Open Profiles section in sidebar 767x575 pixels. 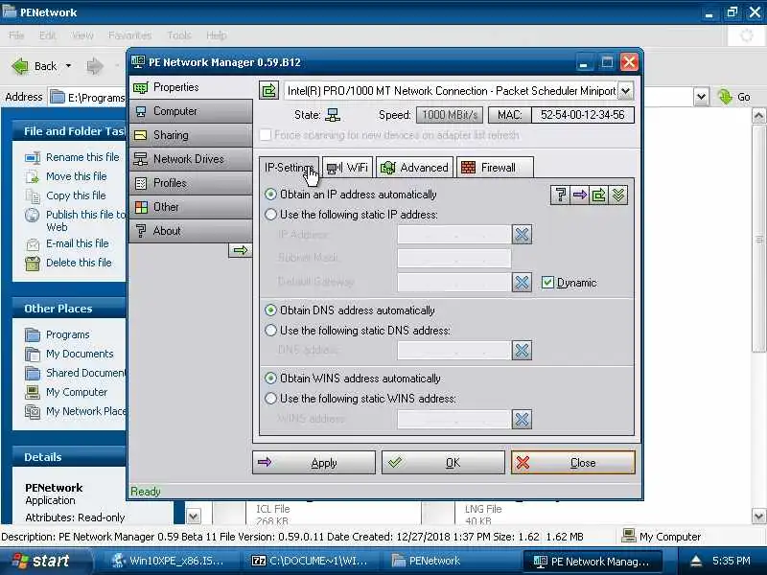click(191, 183)
